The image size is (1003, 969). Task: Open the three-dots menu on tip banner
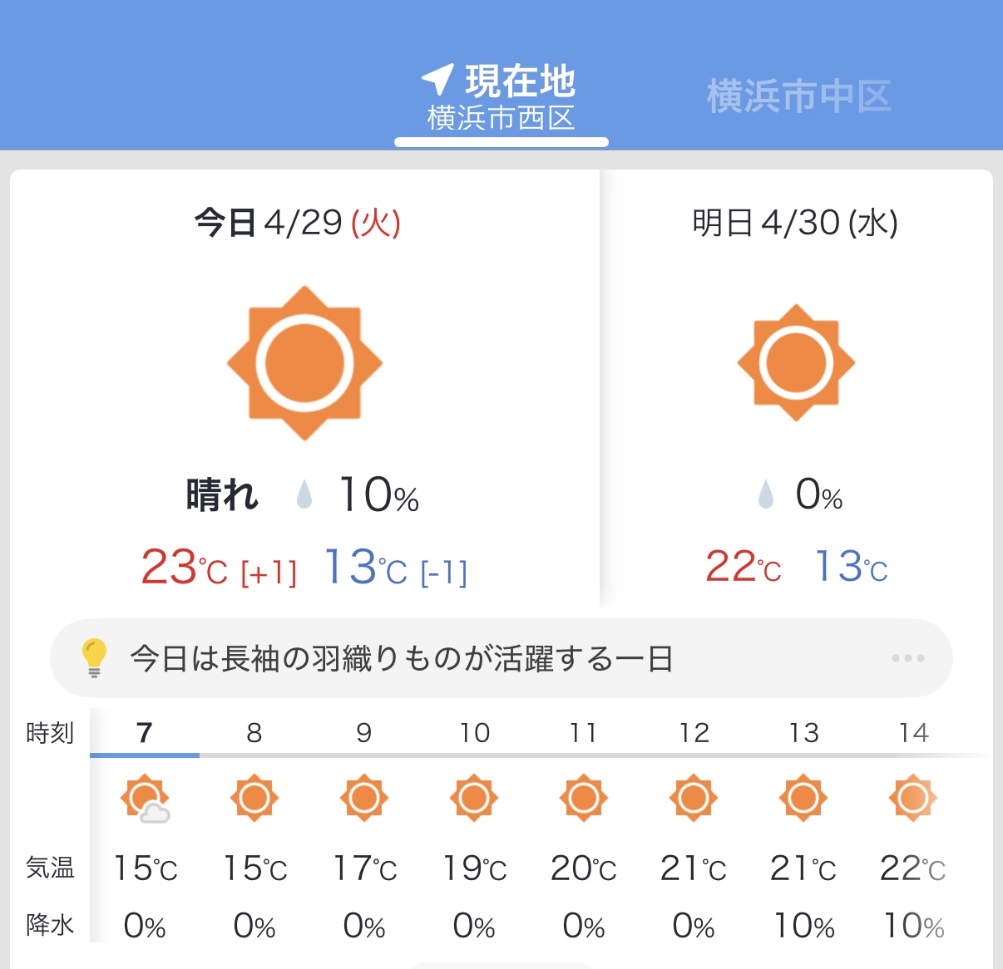(908, 658)
